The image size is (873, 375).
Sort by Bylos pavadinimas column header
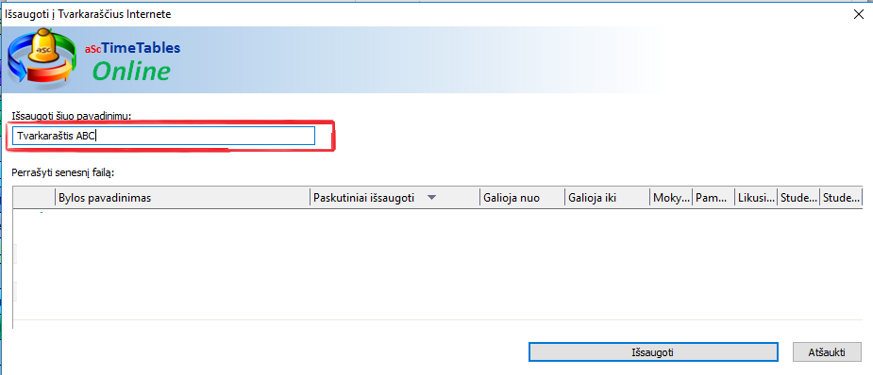pyautogui.click(x=182, y=198)
